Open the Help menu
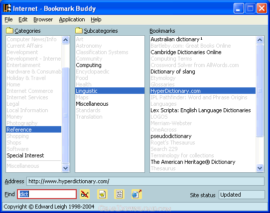270x213 pixels. tap(96, 19)
